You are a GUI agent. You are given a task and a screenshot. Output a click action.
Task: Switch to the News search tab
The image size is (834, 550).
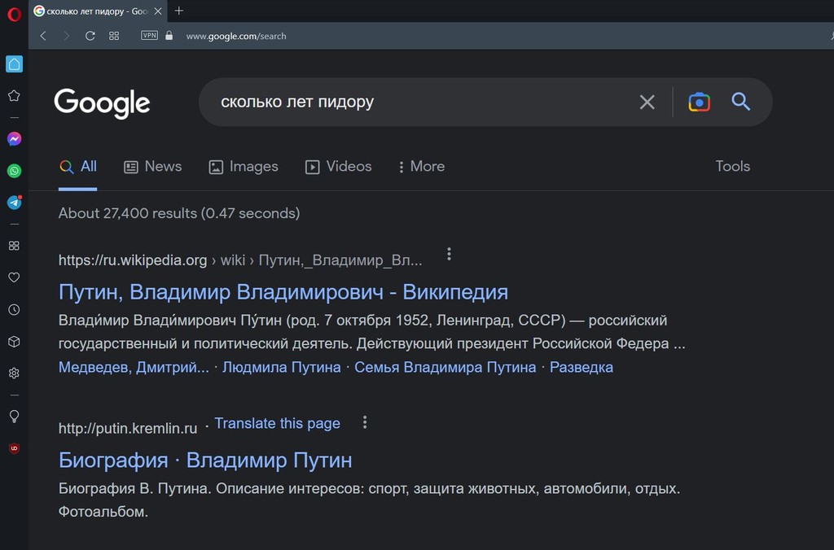(x=153, y=166)
